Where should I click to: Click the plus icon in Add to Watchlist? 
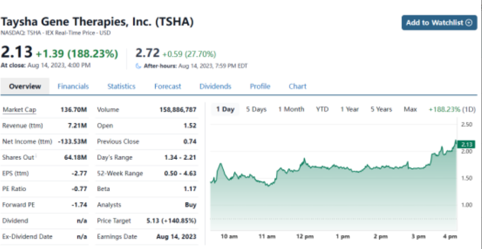tap(469, 23)
